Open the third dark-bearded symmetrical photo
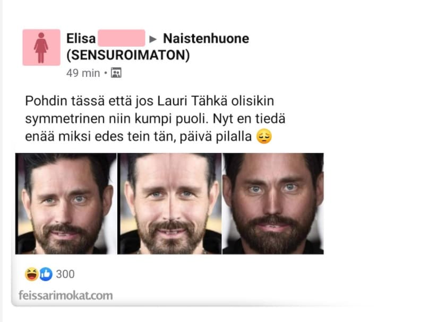The height and width of the screenshot is (322, 438). tap(273, 203)
